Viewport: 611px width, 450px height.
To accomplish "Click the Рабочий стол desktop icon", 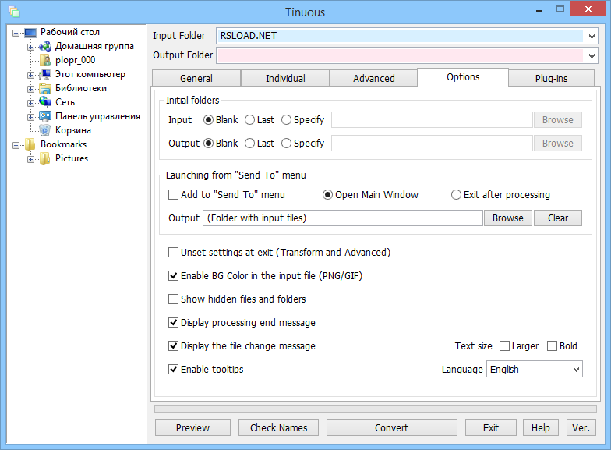I will click(30, 33).
